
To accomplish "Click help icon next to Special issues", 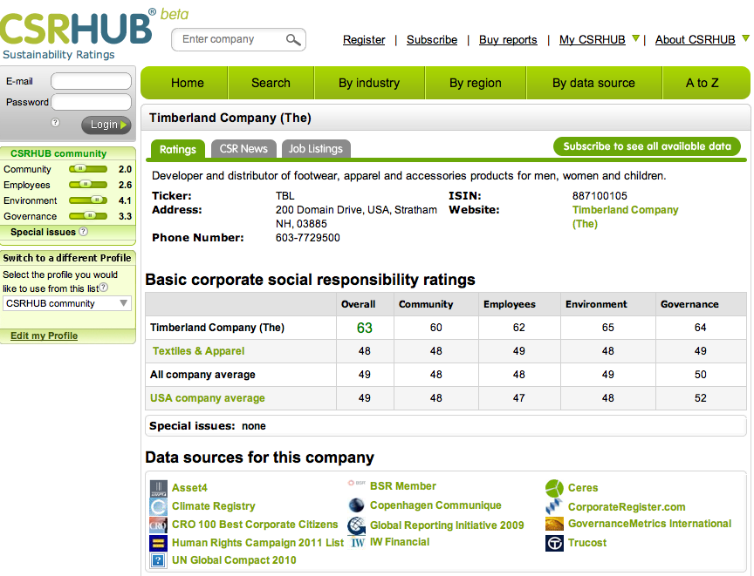I will click(x=84, y=233).
